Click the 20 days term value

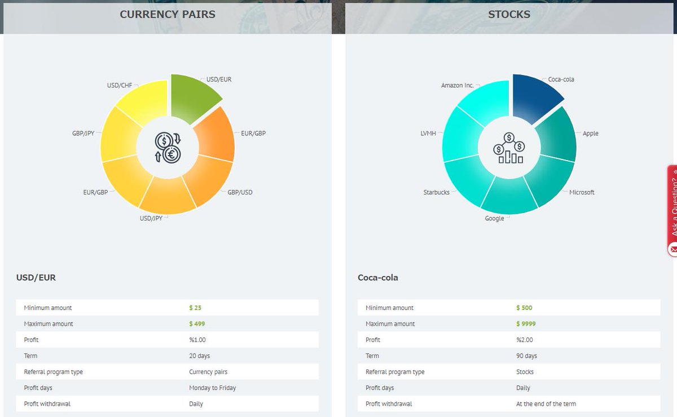point(200,356)
